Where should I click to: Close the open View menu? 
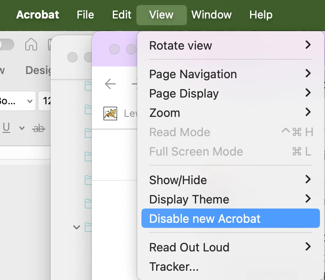click(162, 15)
